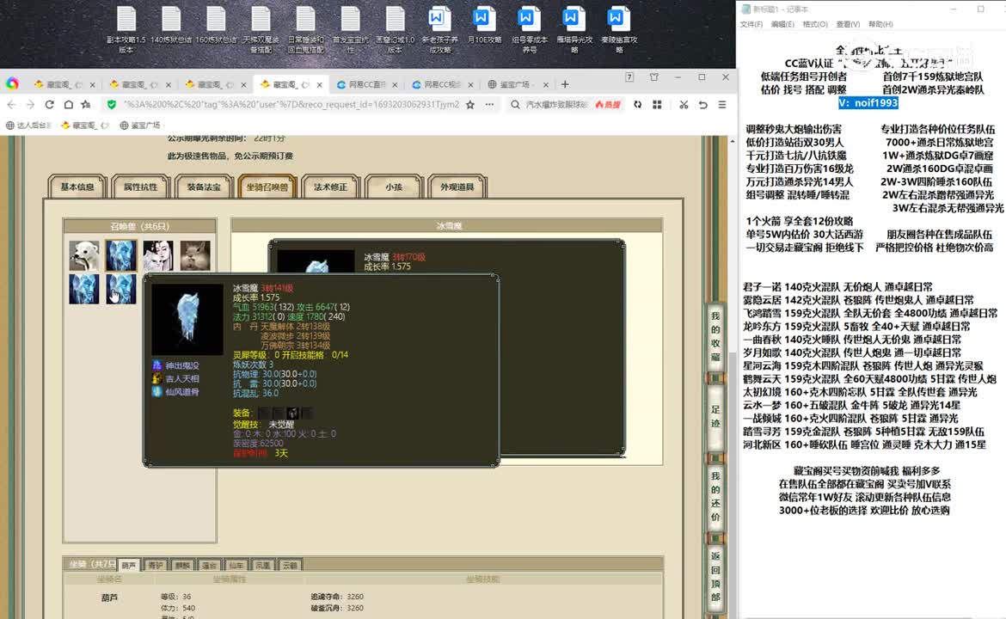Select the 仙车 mount tab
1006x619 pixels.
[x=236, y=565]
